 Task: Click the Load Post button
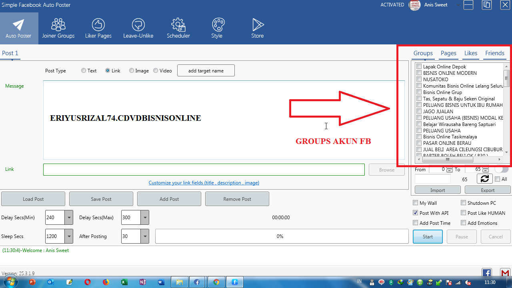33,199
